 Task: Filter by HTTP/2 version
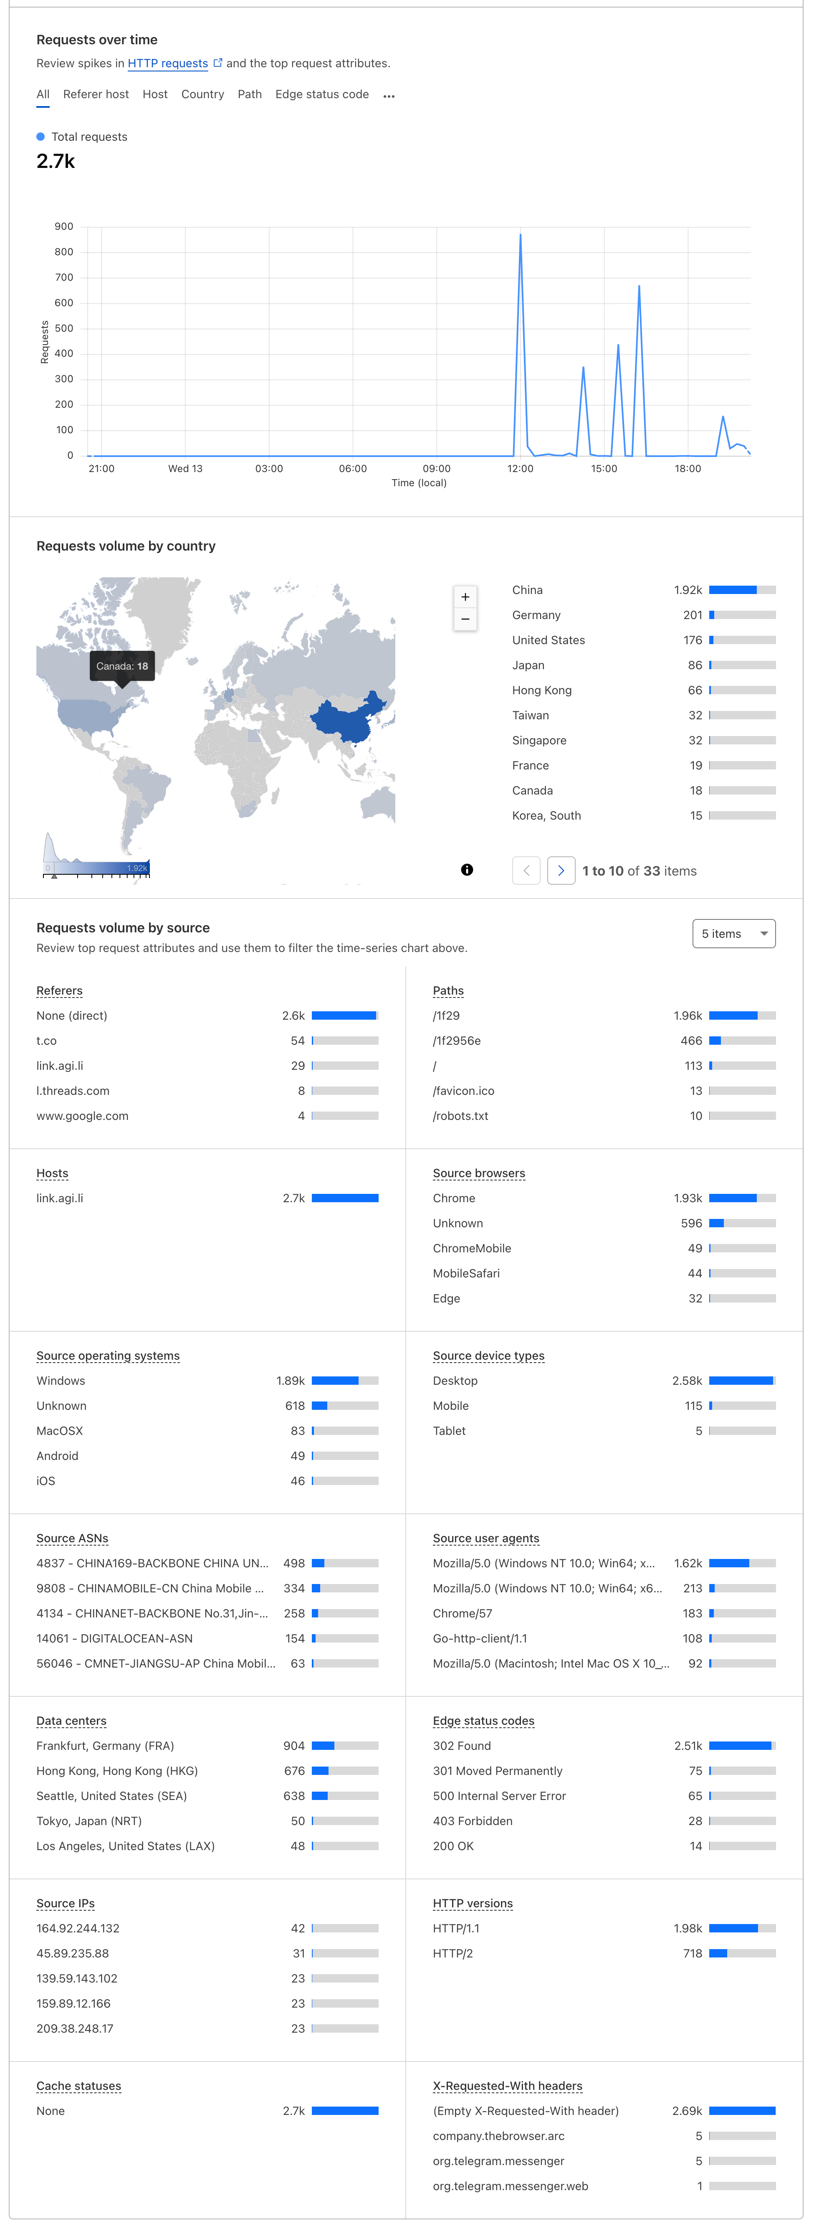[604, 1953]
